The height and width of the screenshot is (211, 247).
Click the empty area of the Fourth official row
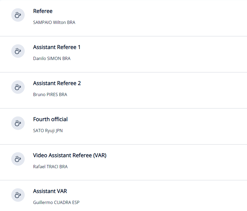[157, 126]
